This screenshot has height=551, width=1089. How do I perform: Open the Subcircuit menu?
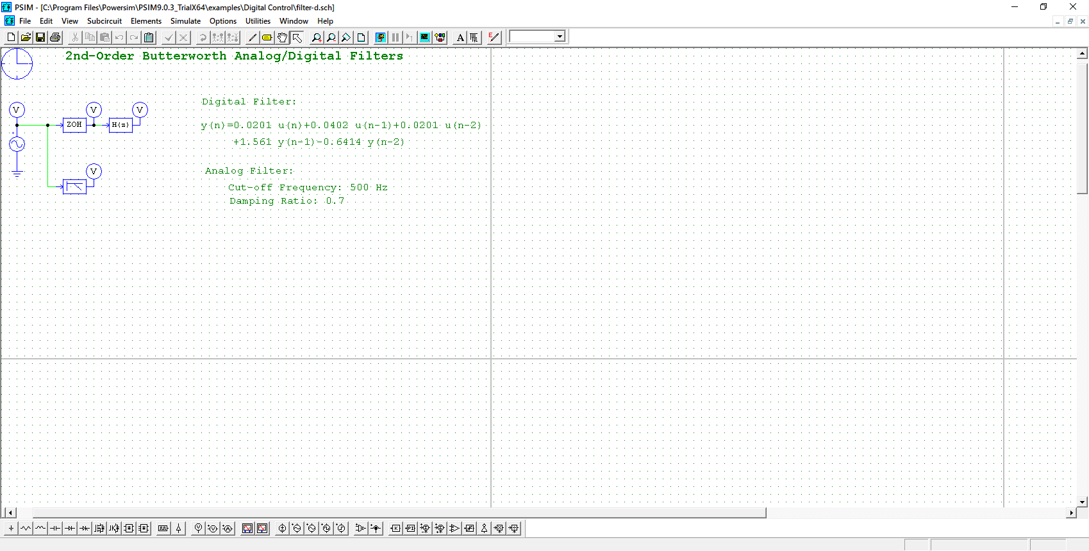104,21
